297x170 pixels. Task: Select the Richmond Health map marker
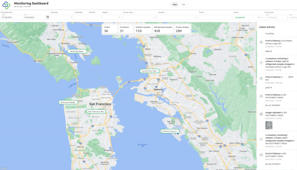[x=68, y=102]
